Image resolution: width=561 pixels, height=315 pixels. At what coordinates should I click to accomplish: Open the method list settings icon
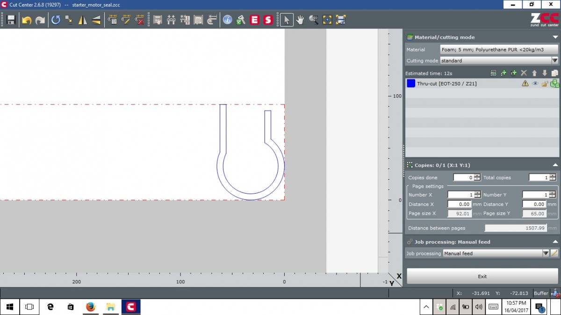493,73
